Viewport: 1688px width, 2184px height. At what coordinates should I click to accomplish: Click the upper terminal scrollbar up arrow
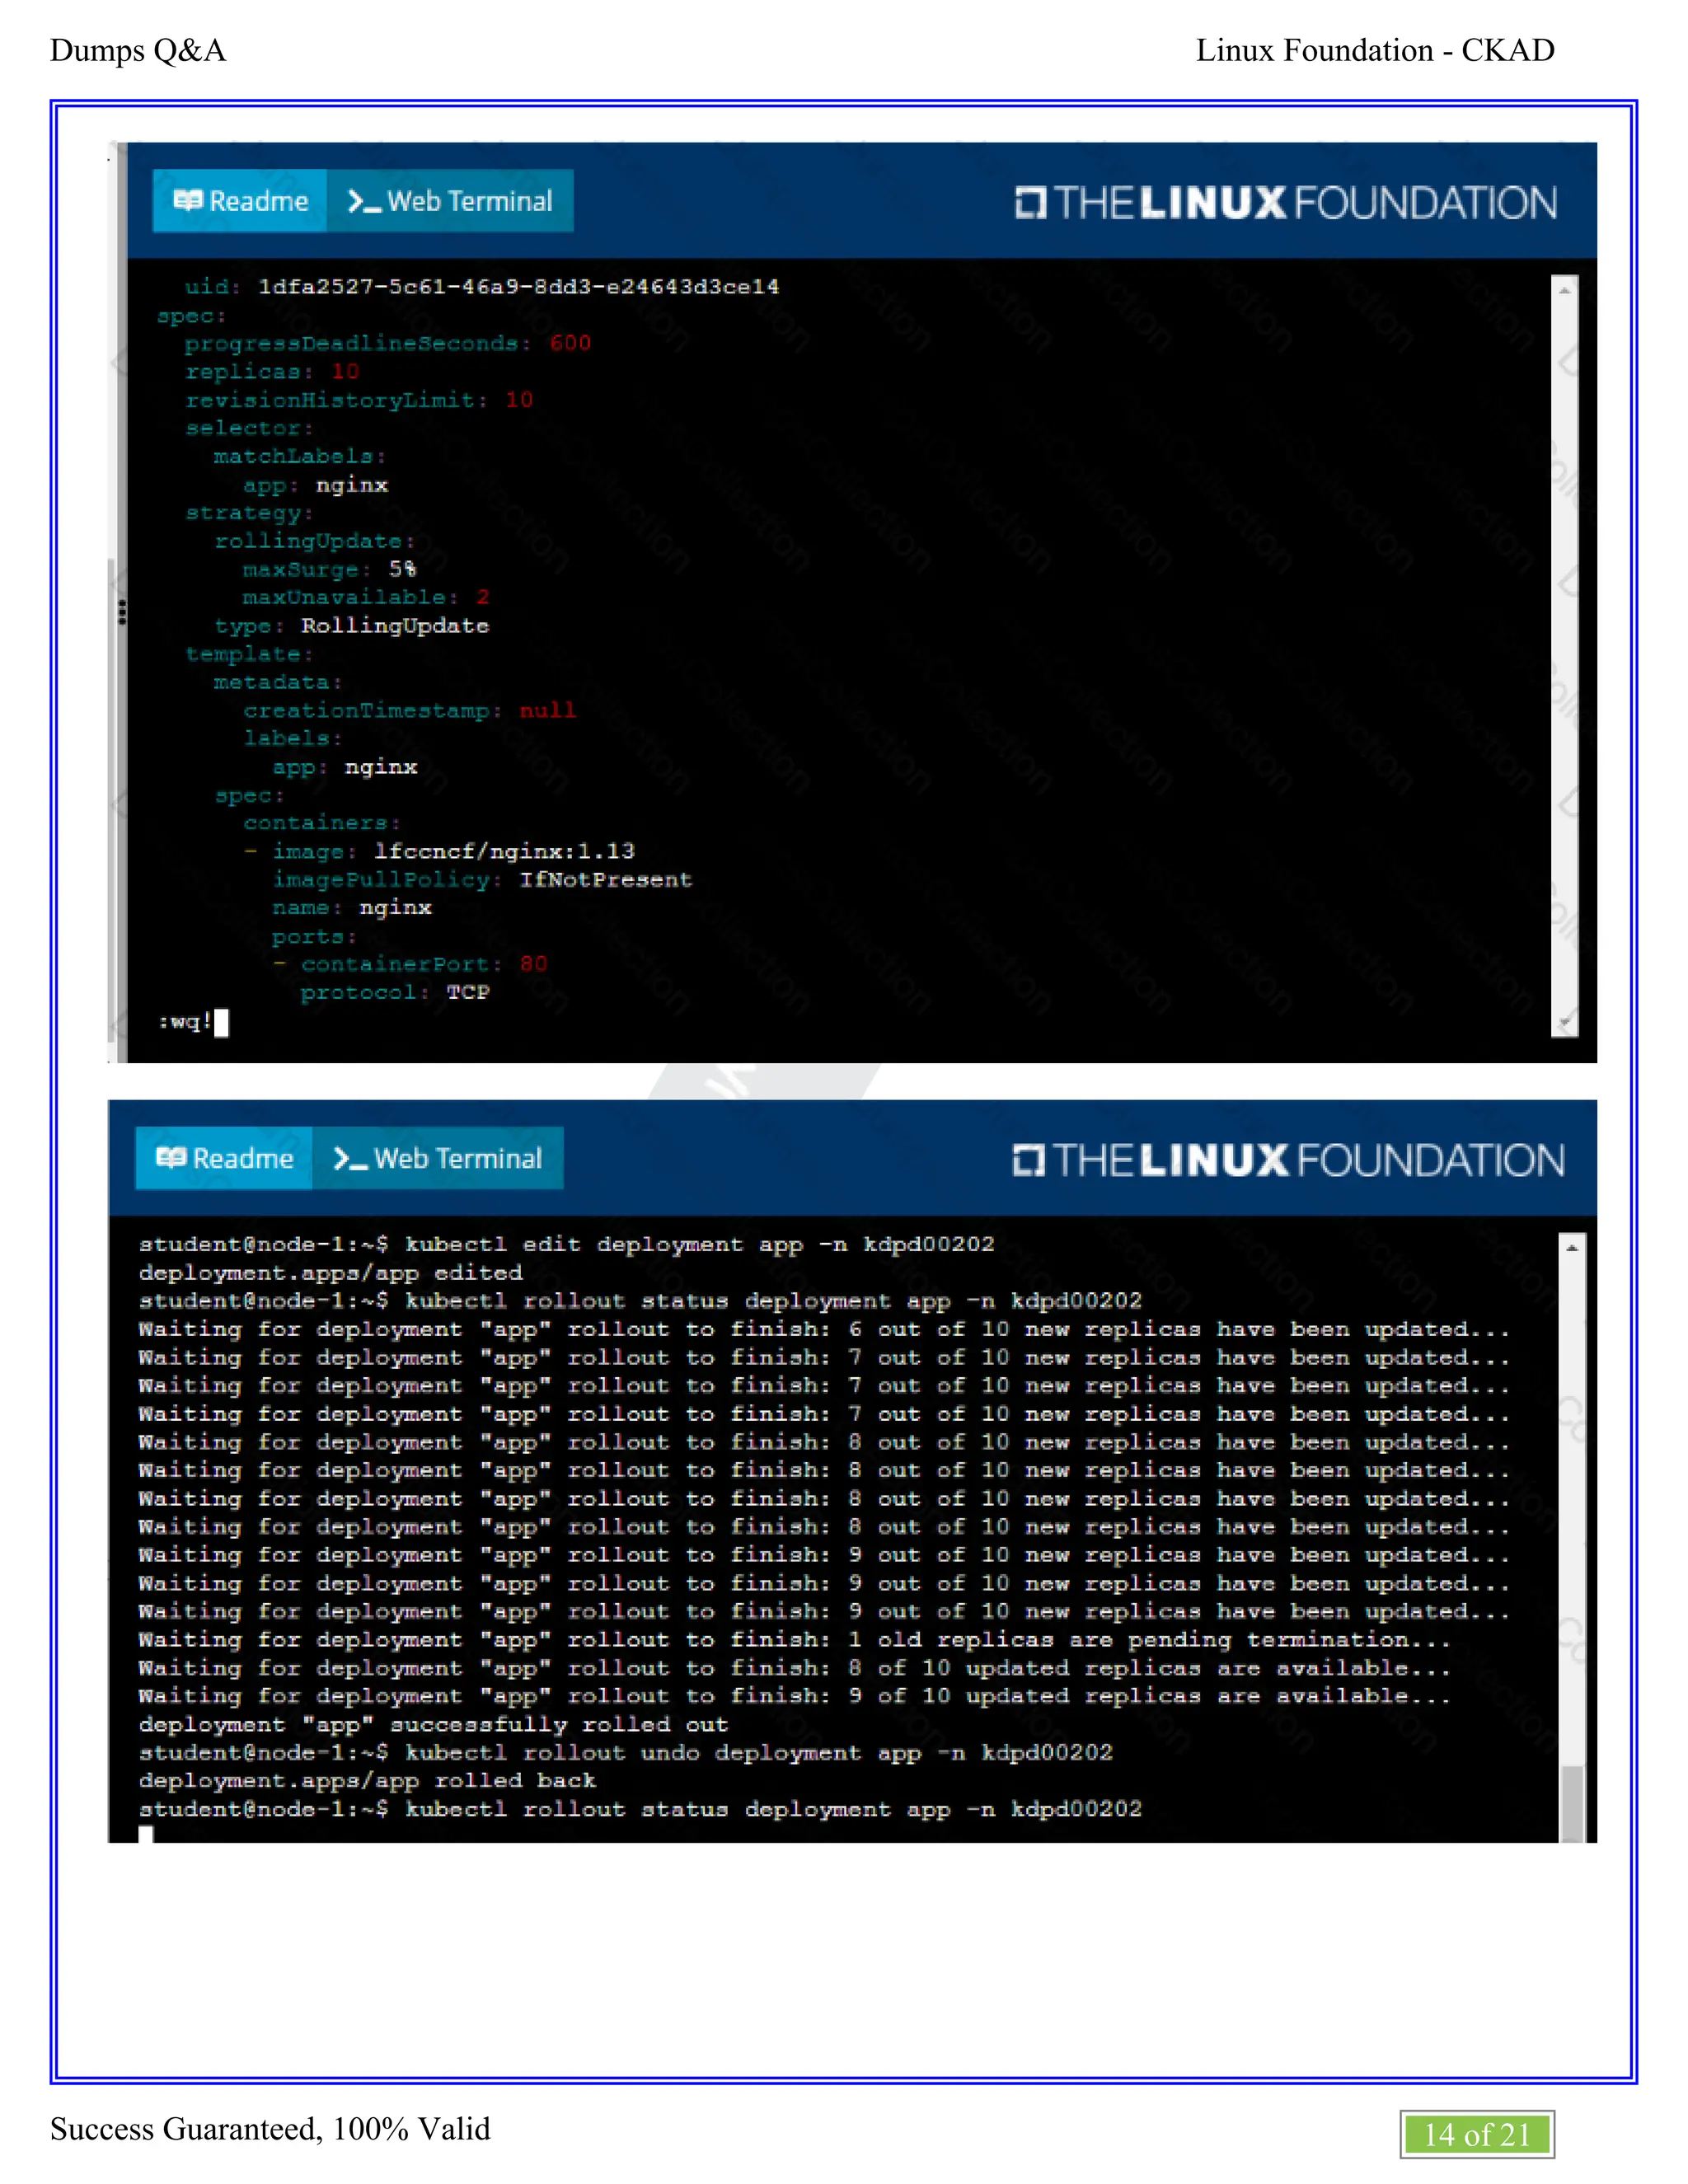tap(1564, 290)
